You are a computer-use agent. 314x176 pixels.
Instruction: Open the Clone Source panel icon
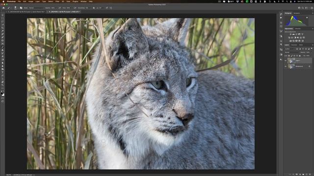[x=281, y=36]
